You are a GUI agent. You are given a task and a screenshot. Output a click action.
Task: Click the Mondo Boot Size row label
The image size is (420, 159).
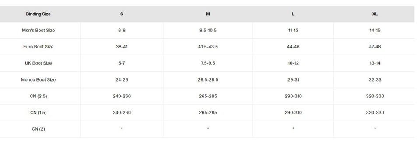coord(38,80)
